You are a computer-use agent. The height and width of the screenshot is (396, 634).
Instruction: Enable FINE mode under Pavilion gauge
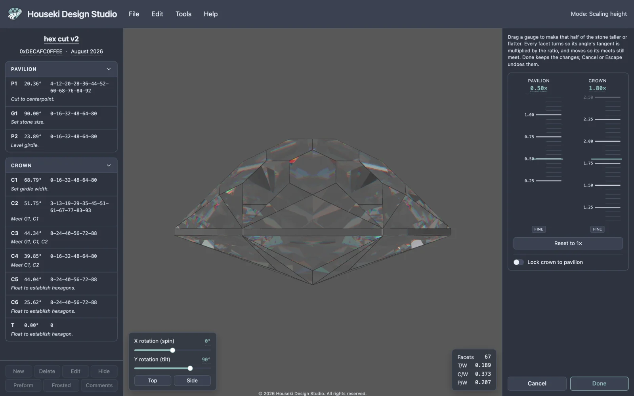[x=539, y=229]
